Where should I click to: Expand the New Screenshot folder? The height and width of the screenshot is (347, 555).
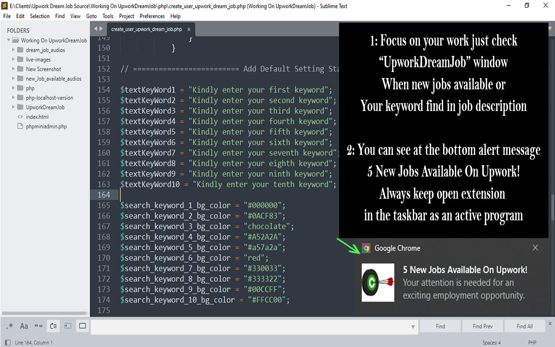click(x=13, y=69)
